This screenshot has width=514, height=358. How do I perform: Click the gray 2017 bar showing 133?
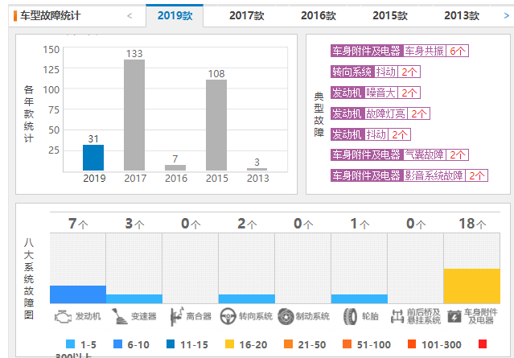[134, 115]
